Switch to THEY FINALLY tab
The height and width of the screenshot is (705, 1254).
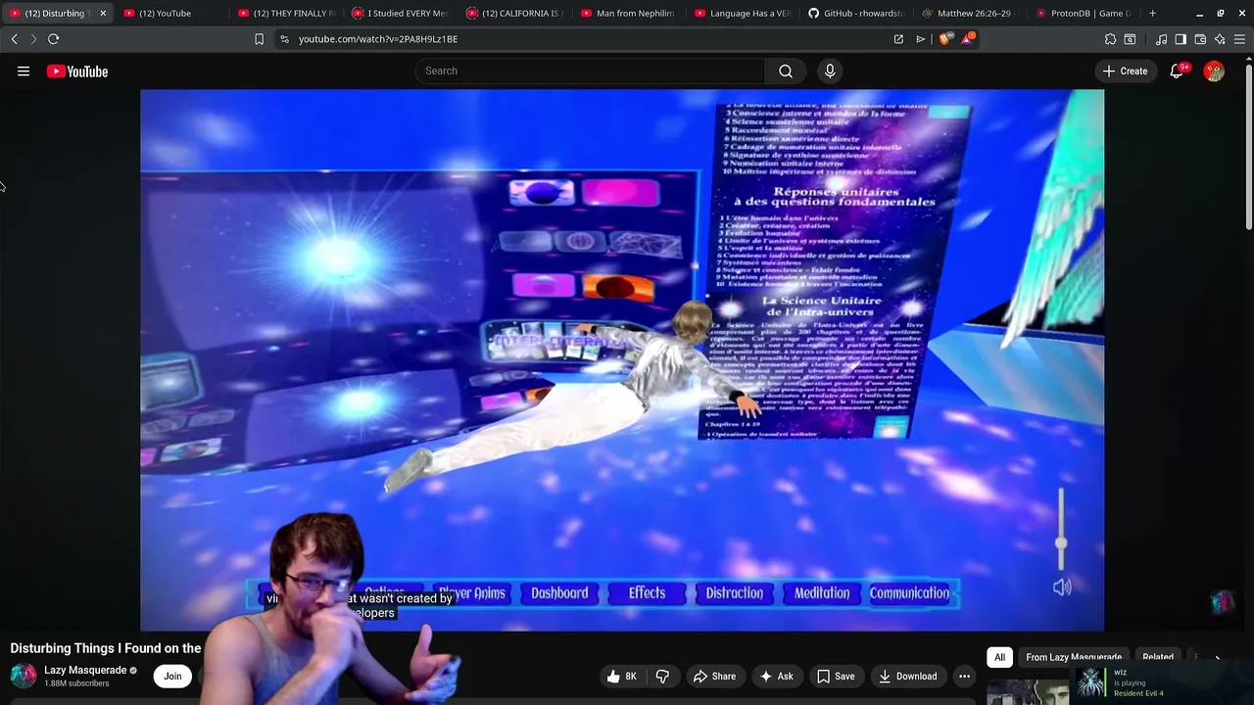point(286,13)
